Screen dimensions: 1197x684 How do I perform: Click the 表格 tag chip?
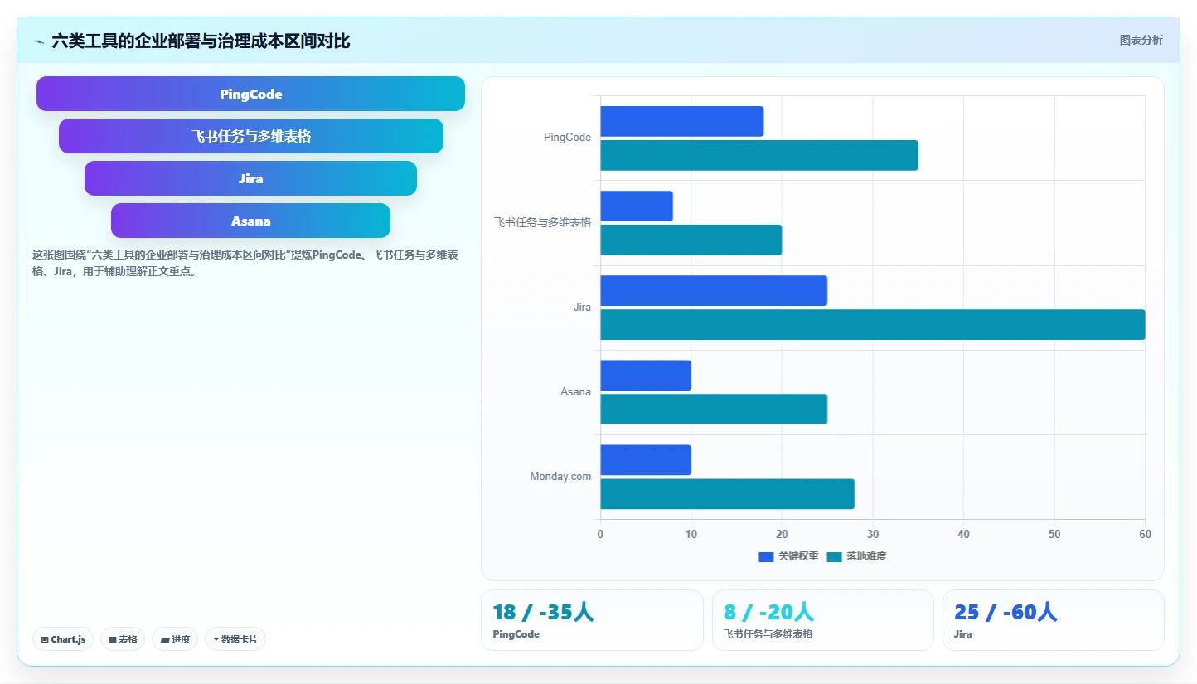click(123, 639)
